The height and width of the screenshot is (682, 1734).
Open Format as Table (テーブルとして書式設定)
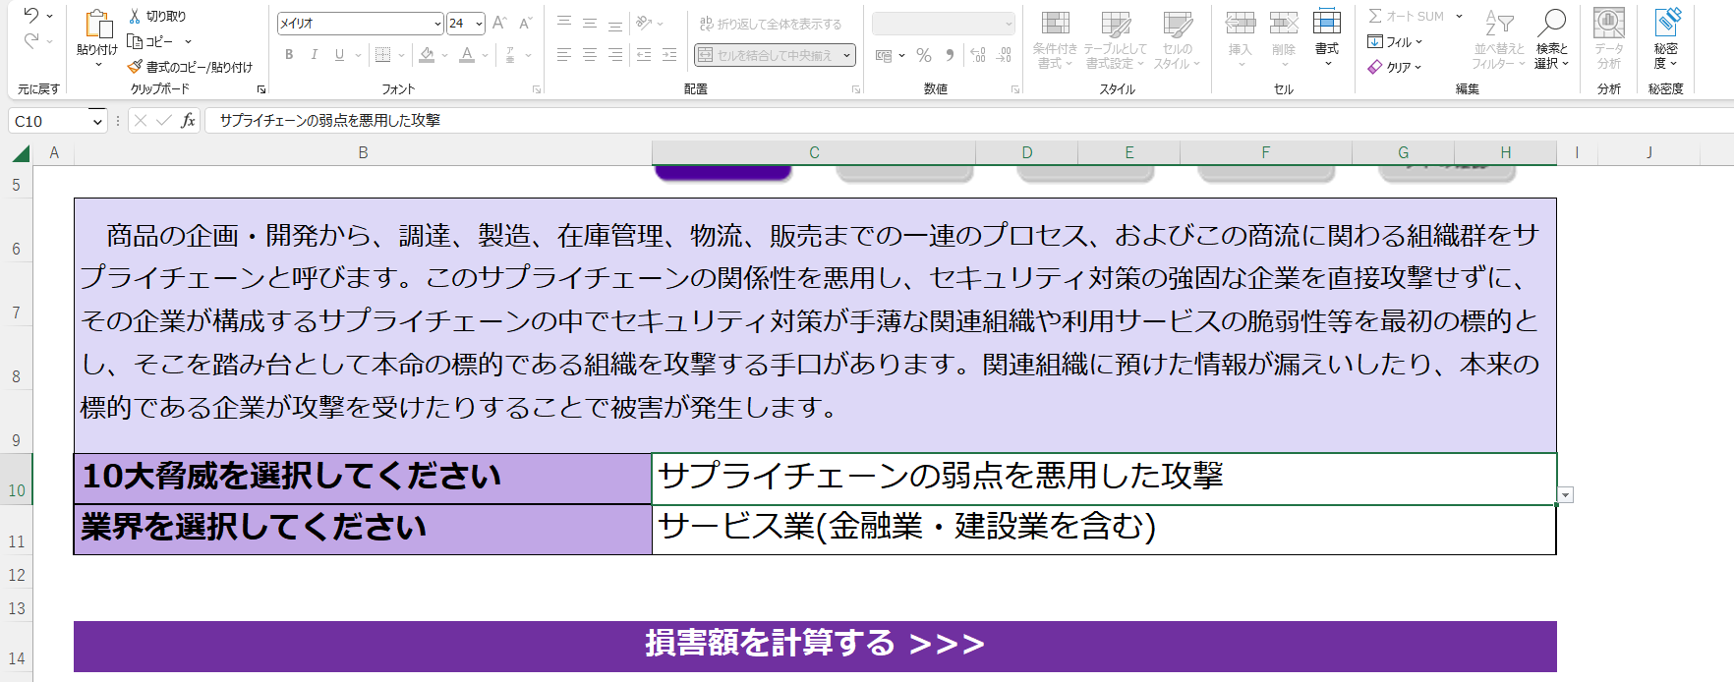point(1115,39)
